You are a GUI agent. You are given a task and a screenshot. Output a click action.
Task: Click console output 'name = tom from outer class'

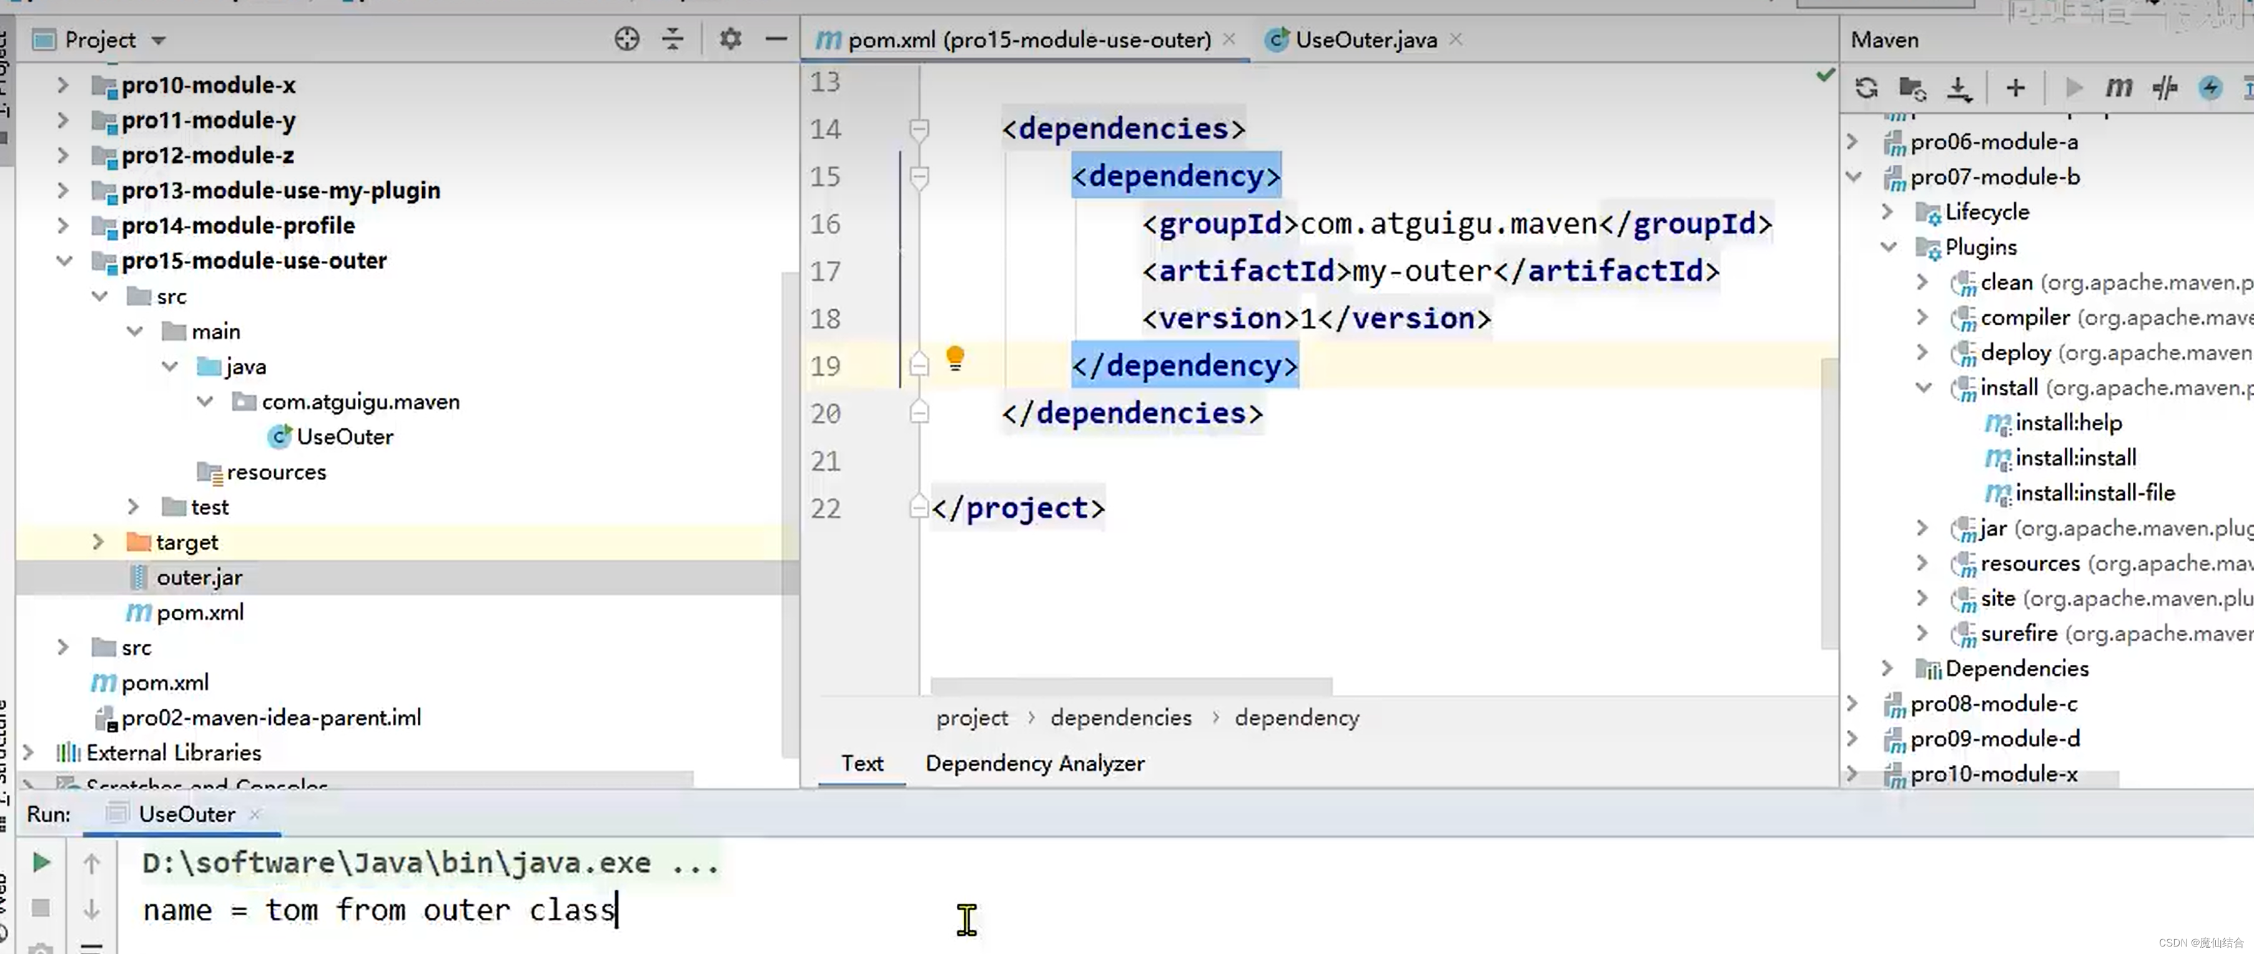pyautogui.click(x=379, y=910)
